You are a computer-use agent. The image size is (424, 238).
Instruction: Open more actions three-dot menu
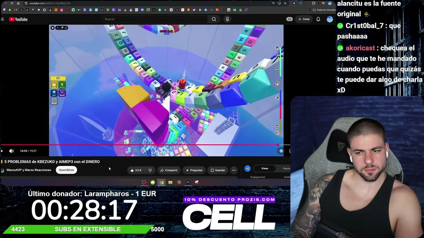pyautogui.click(x=234, y=170)
